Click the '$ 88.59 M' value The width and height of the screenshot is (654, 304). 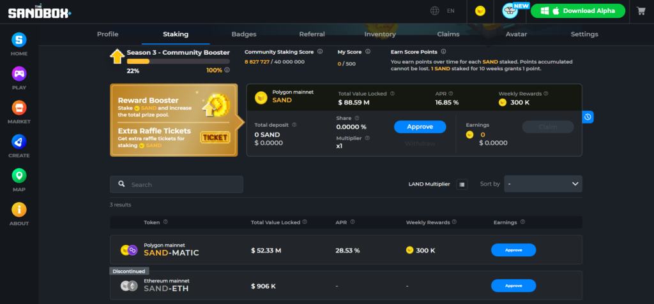[354, 103]
